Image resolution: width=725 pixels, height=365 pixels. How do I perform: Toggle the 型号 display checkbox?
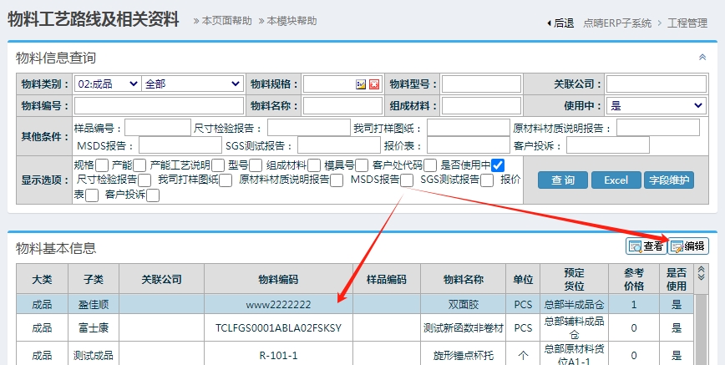coord(256,165)
